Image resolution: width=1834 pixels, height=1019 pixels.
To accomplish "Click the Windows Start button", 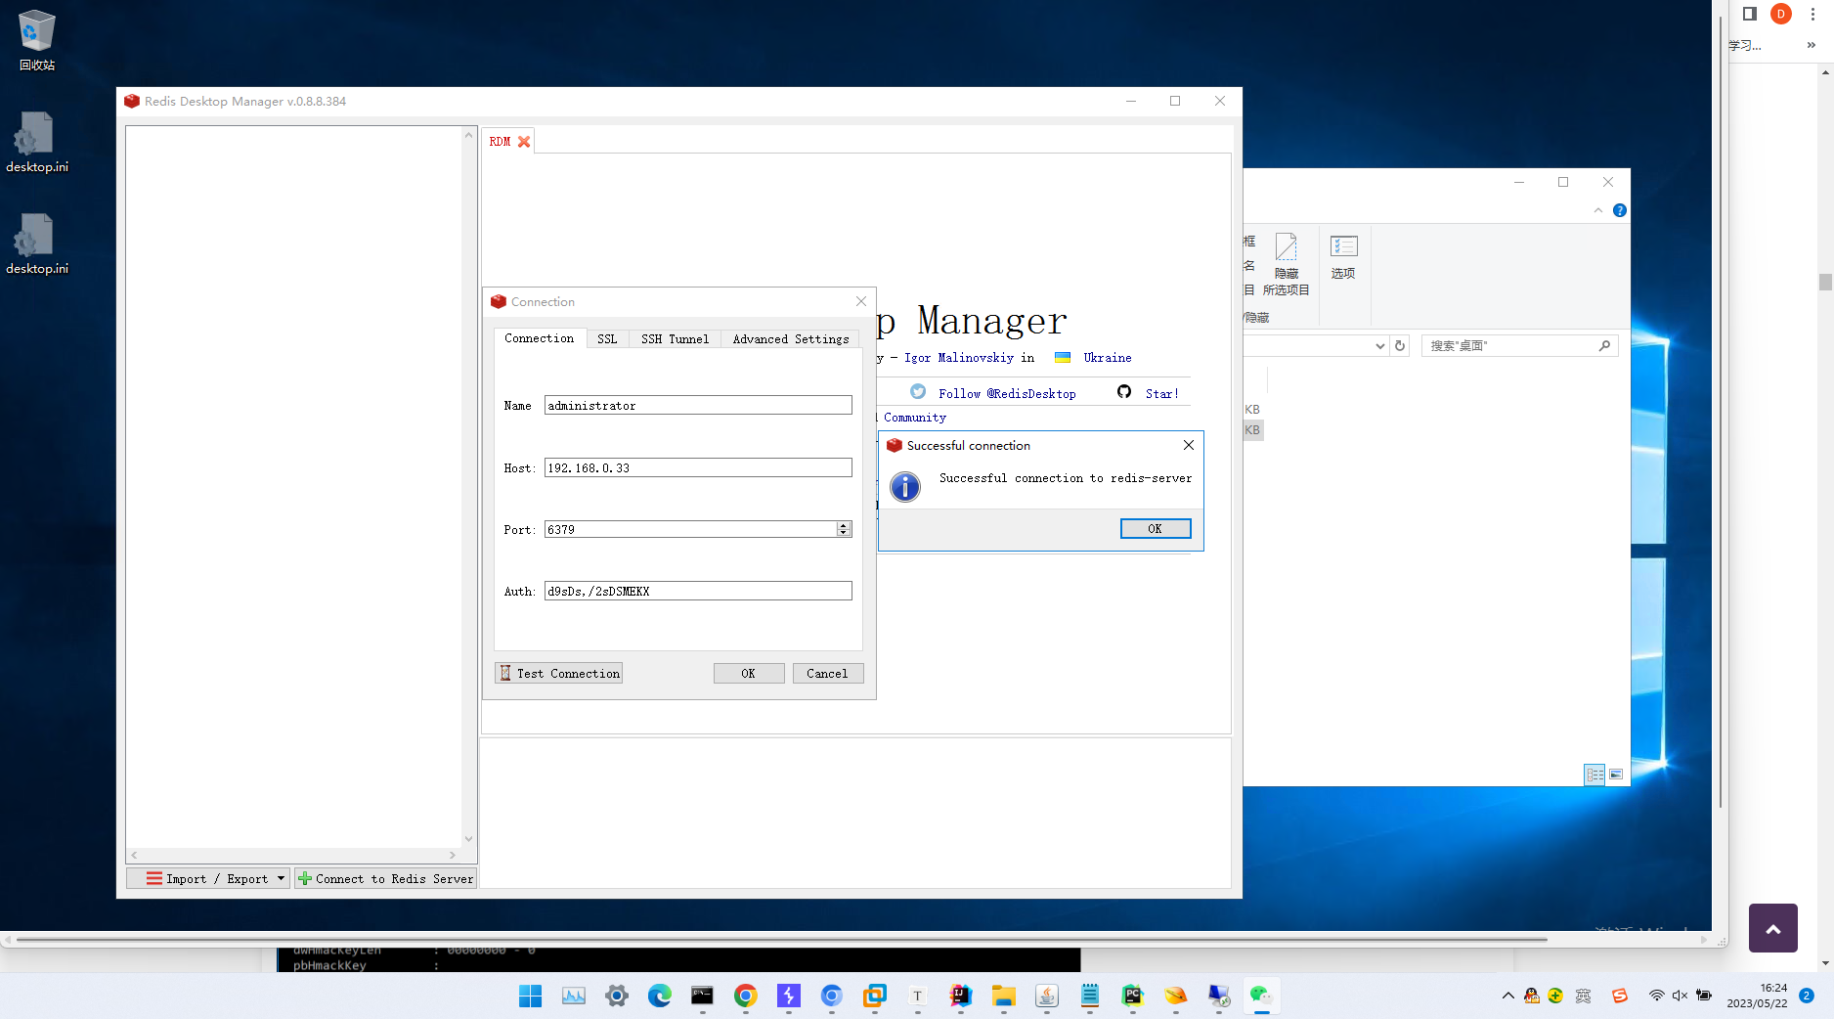I will click(530, 996).
